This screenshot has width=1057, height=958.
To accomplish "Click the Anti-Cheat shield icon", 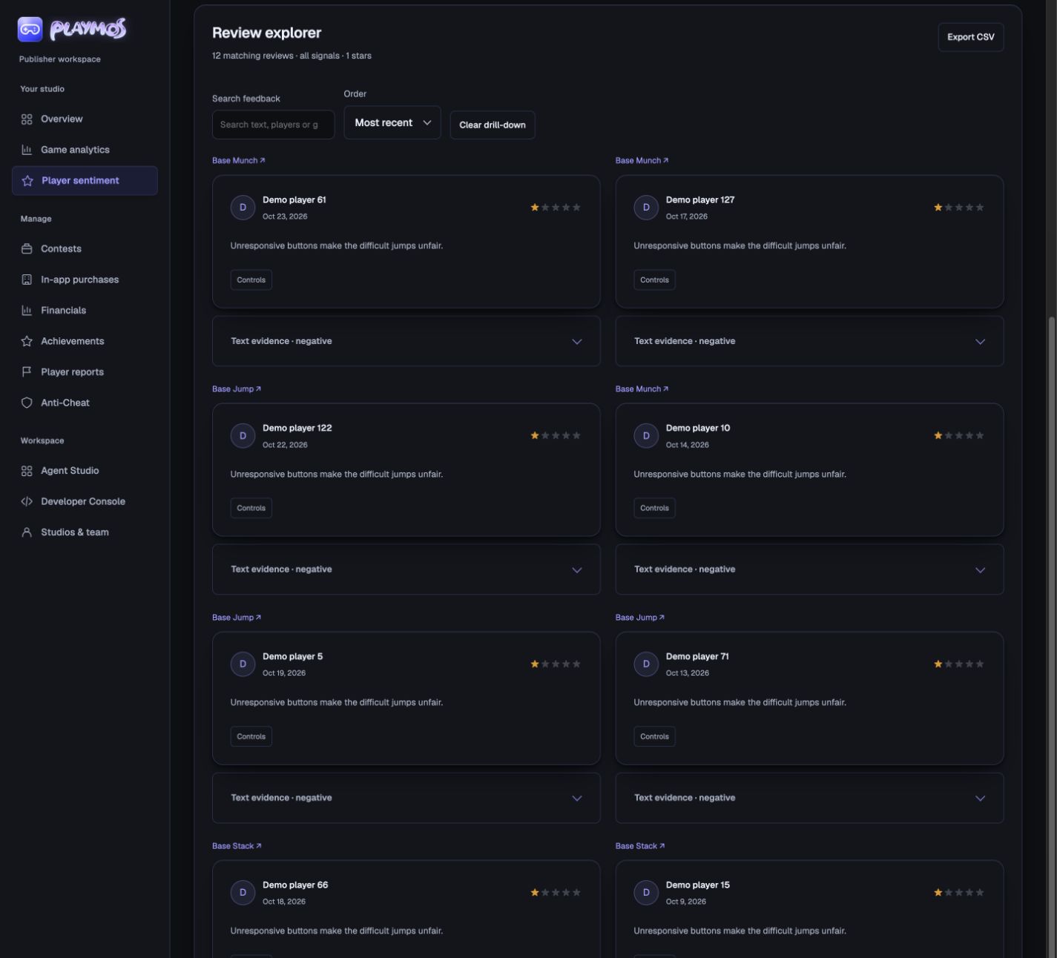I will [27, 403].
